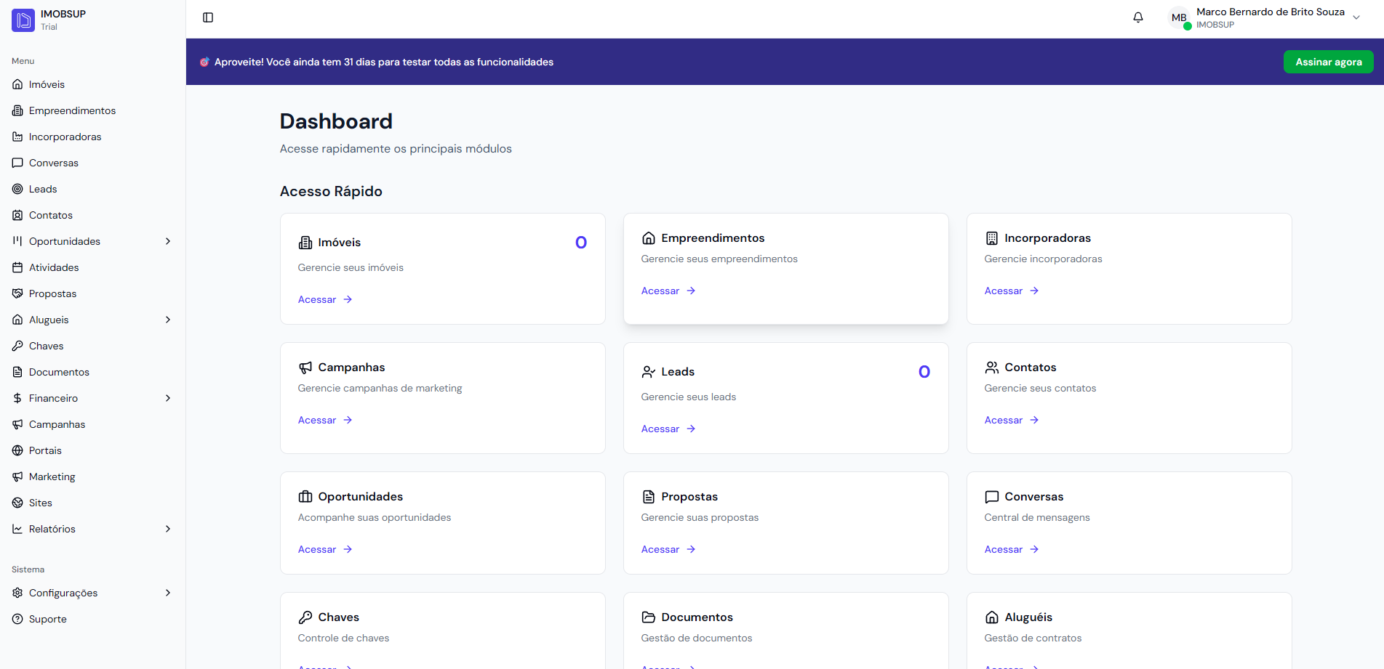Click the dollar icon for Financeiro
The image size is (1384, 669).
tap(17, 398)
